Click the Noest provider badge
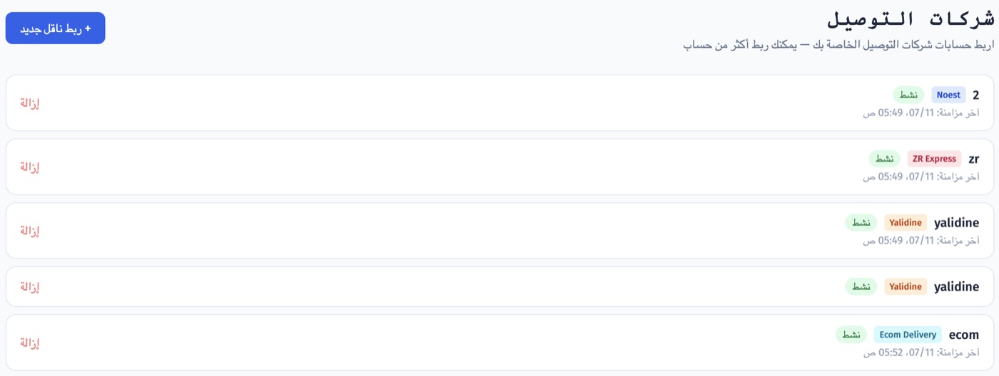The width and height of the screenshot is (999, 376). [948, 95]
